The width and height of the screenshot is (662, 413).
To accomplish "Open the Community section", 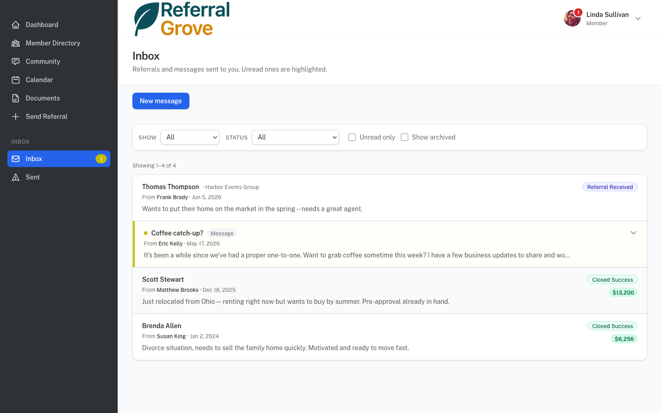I will [59, 61].
